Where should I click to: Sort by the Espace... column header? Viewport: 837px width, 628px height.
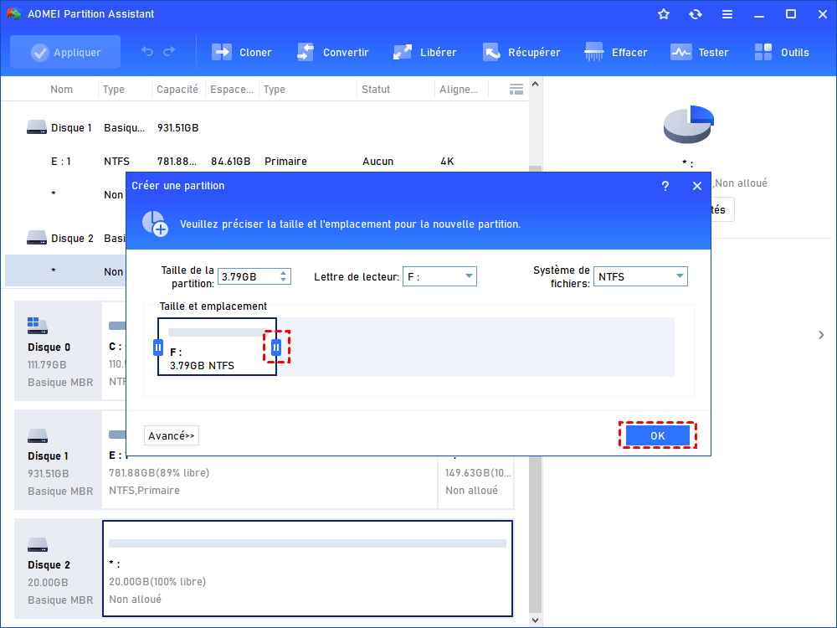pyautogui.click(x=232, y=90)
